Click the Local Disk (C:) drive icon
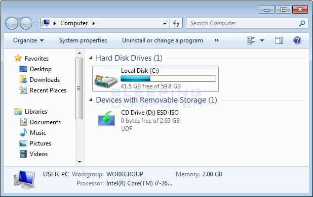 click(x=106, y=81)
